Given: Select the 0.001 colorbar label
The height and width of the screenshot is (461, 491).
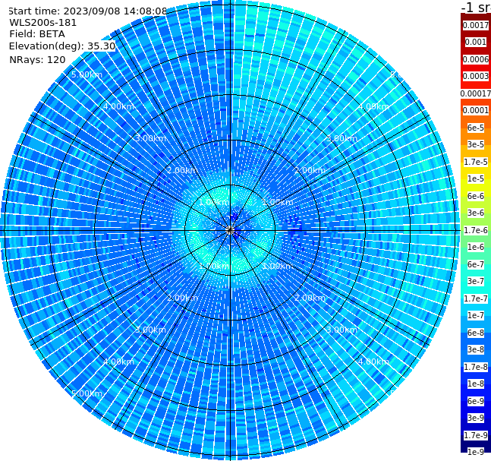Looking at the screenshot, I should [476, 42].
